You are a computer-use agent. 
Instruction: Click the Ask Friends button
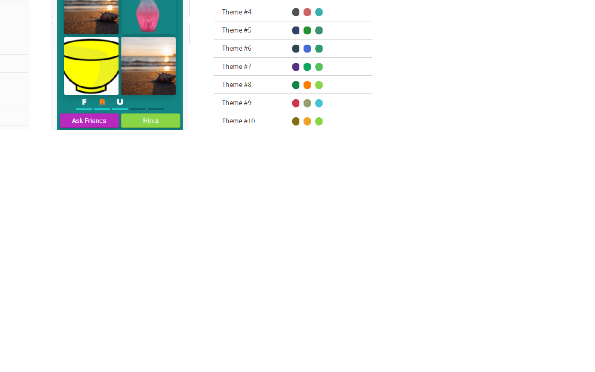(89, 120)
